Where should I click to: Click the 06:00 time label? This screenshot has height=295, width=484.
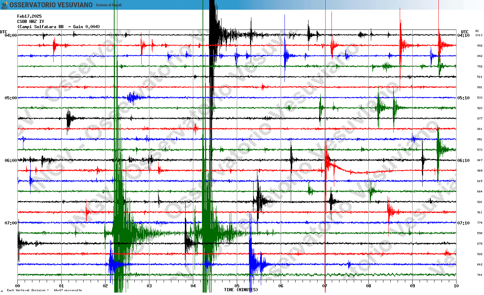11,160
